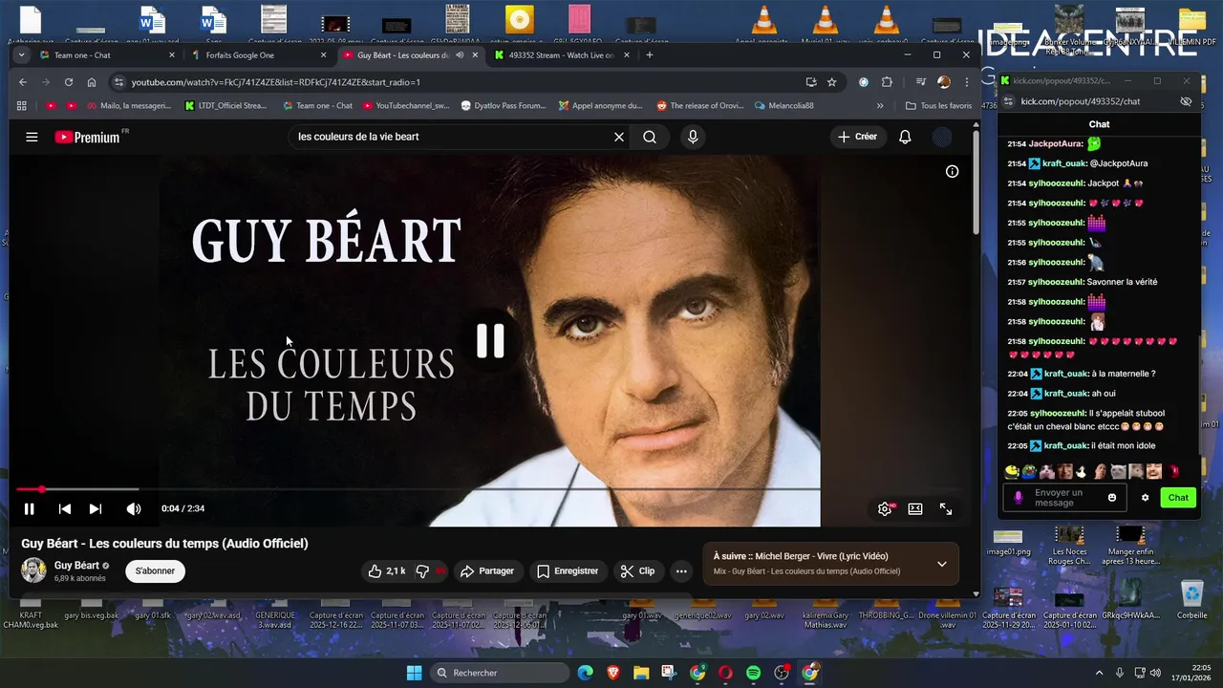This screenshot has width=1223, height=688.
Task: Click JackpotAura username in chat
Action: pyautogui.click(x=1056, y=143)
